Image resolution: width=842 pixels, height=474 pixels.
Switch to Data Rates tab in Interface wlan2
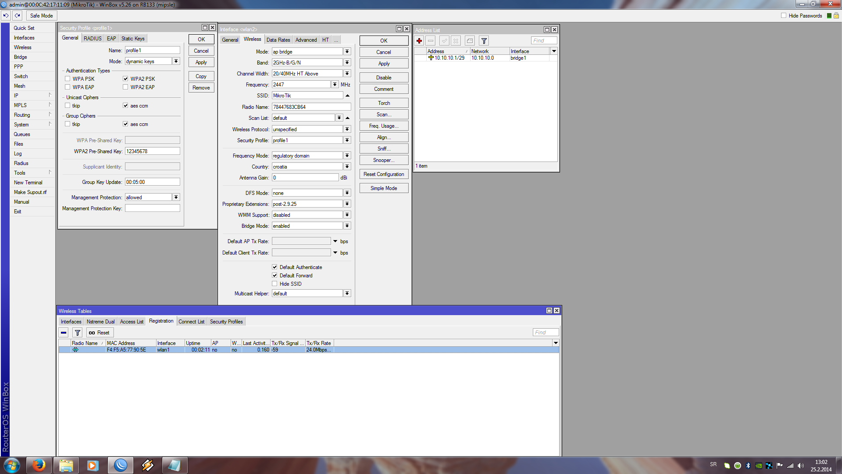tap(278, 40)
